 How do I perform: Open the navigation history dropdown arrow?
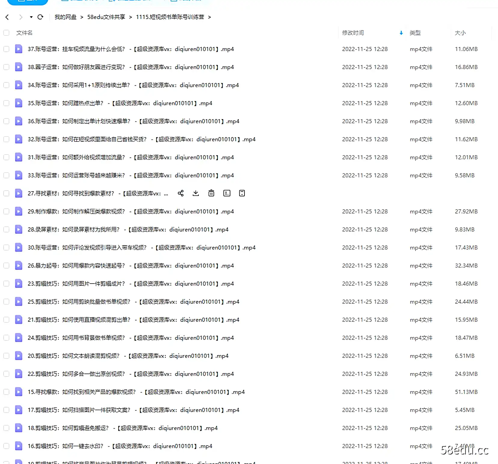click(31, 17)
